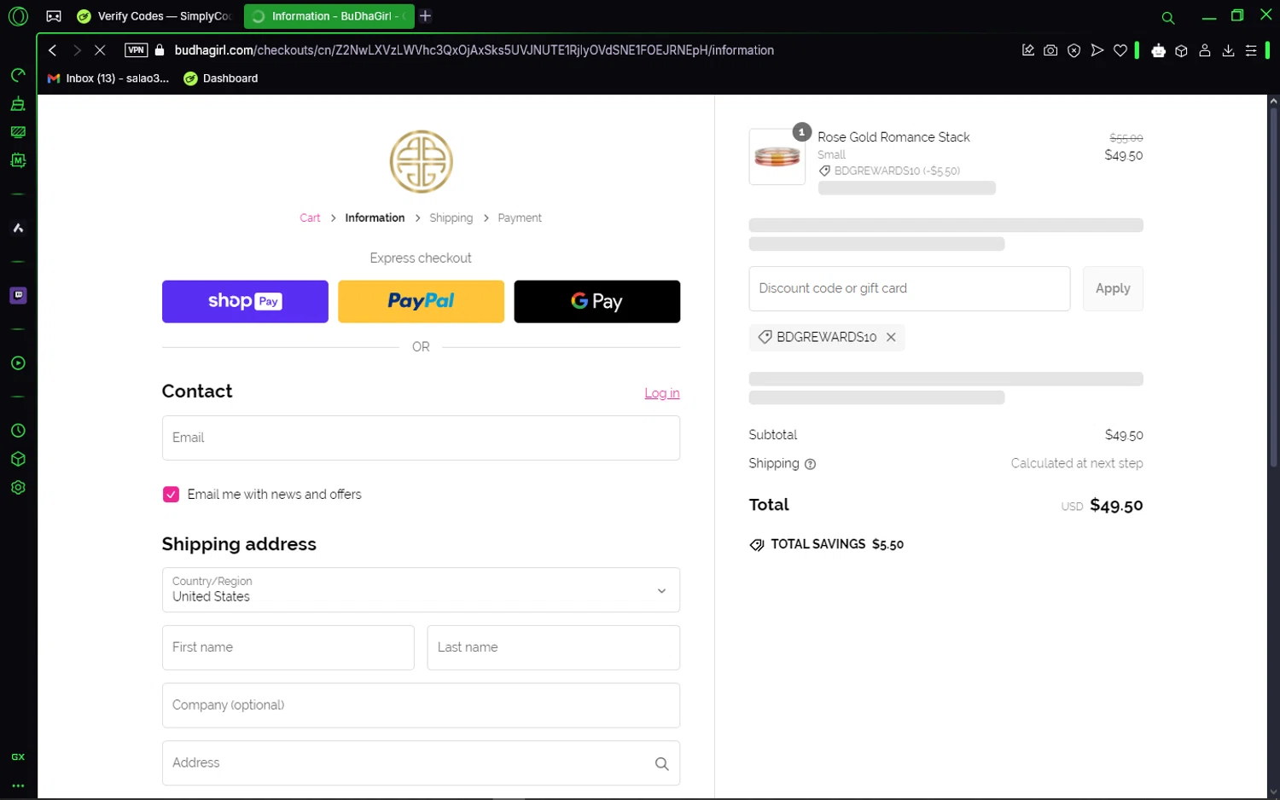Open the Opera GX main menu logo
The image size is (1280, 800).
18,16
